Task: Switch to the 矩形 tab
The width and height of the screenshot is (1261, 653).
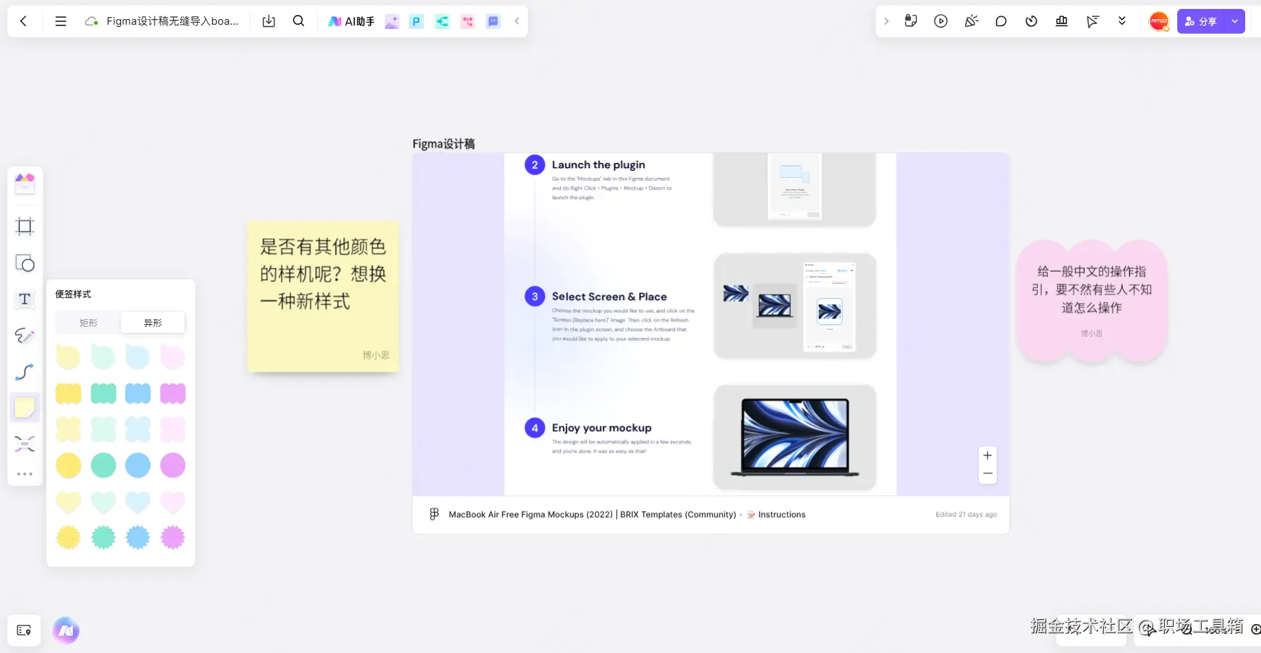Action: (89, 323)
